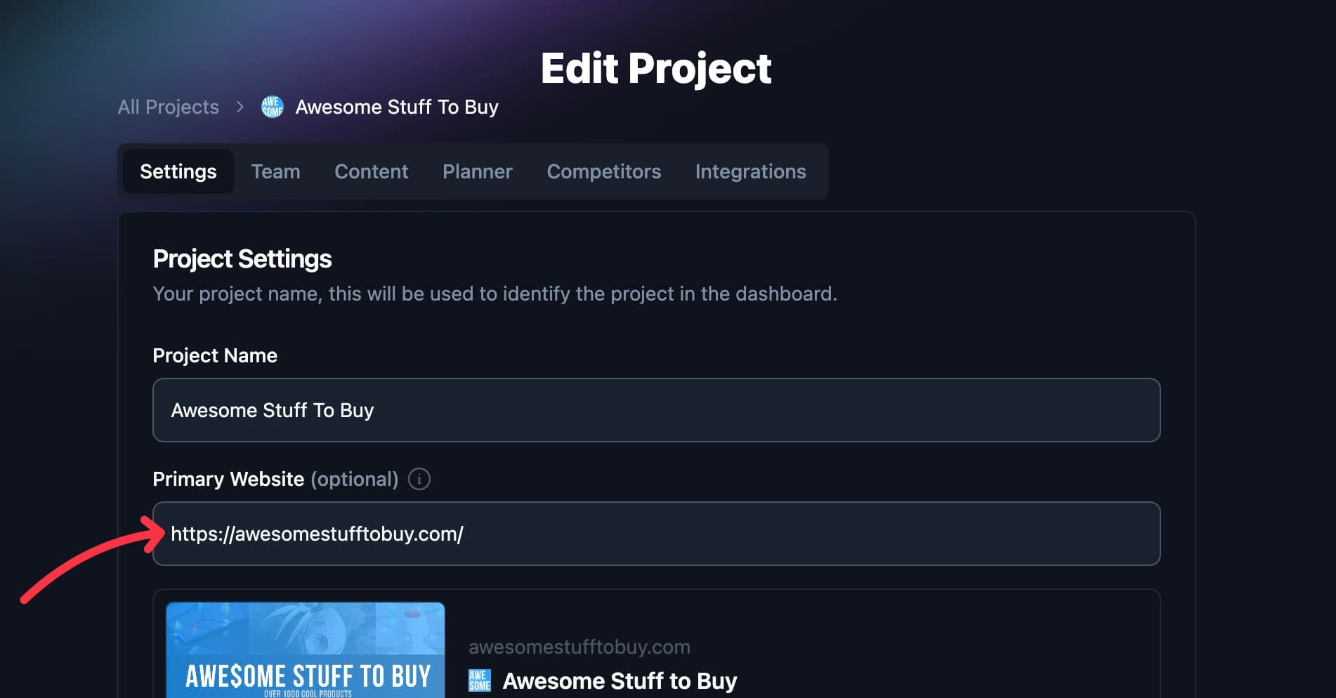Navigate back to All Projects

pyautogui.click(x=168, y=107)
